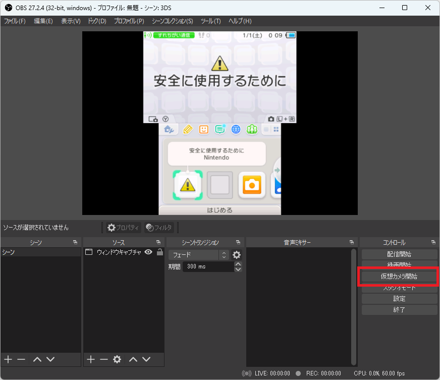Click the 300 ms duration field
The height and width of the screenshot is (380, 440).
208,266
